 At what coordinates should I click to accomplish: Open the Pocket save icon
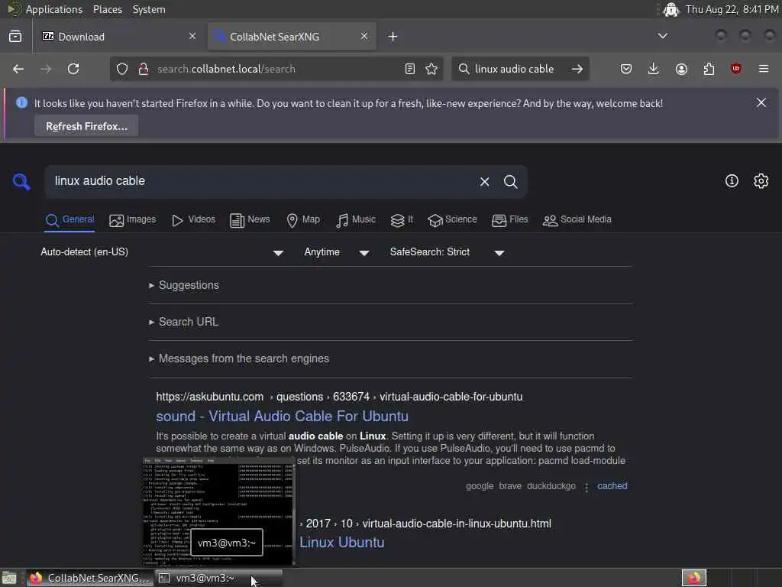pyautogui.click(x=626, y=69)
